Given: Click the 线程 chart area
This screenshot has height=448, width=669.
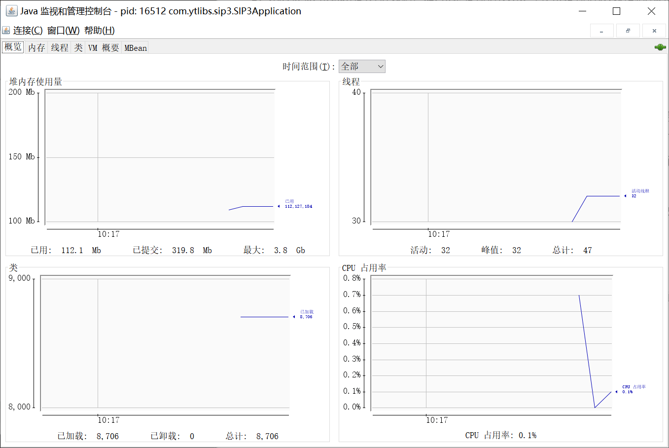Looking at the screenshot, I should (x=496, y=156).
